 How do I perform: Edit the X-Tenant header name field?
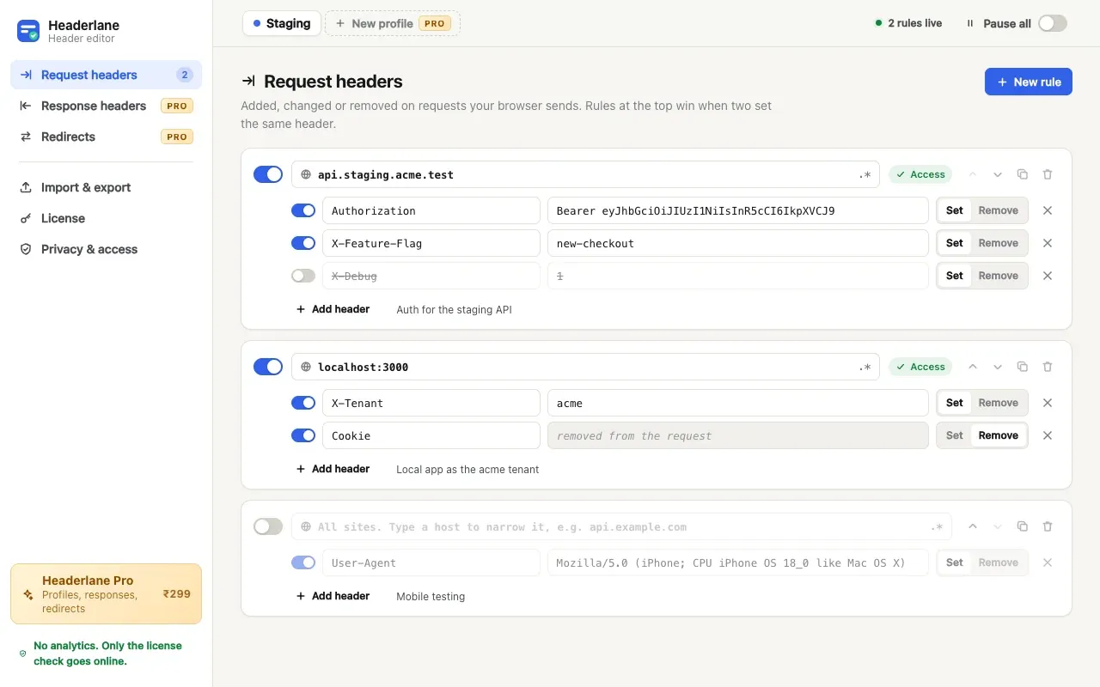click(431, 403)
